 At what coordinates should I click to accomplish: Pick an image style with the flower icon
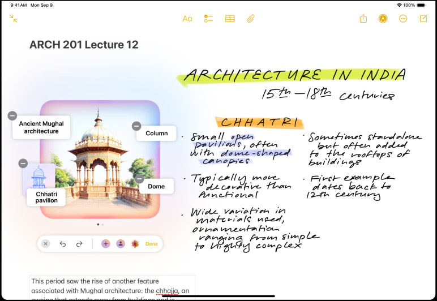(135, 244)
